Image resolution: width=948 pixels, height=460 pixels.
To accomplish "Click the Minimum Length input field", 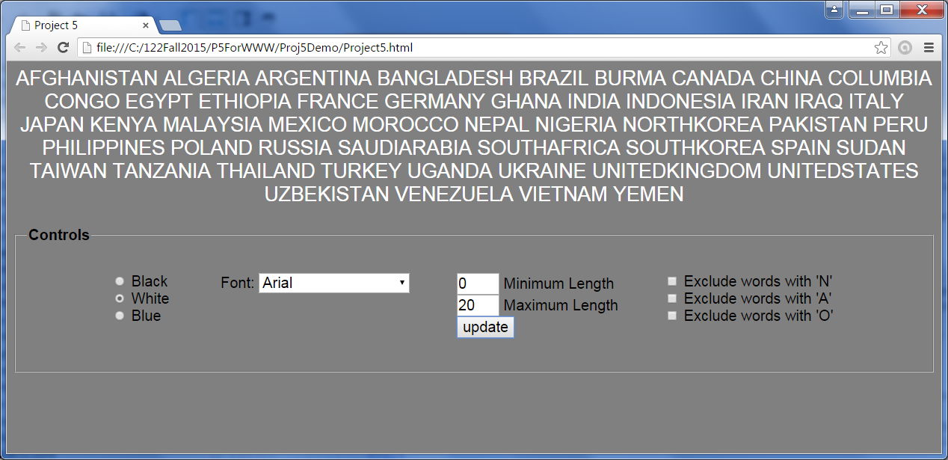I will point(478,283).
